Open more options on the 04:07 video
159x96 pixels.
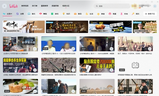tap(112, 49)
